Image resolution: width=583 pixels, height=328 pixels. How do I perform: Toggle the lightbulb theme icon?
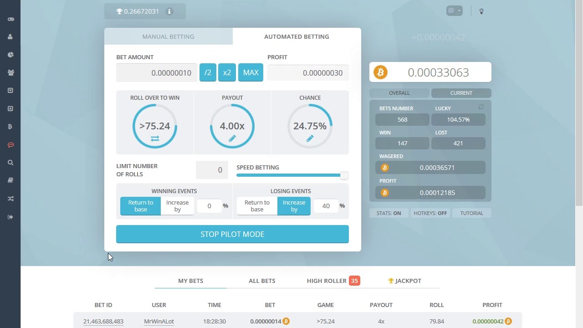tap(481, 11)
